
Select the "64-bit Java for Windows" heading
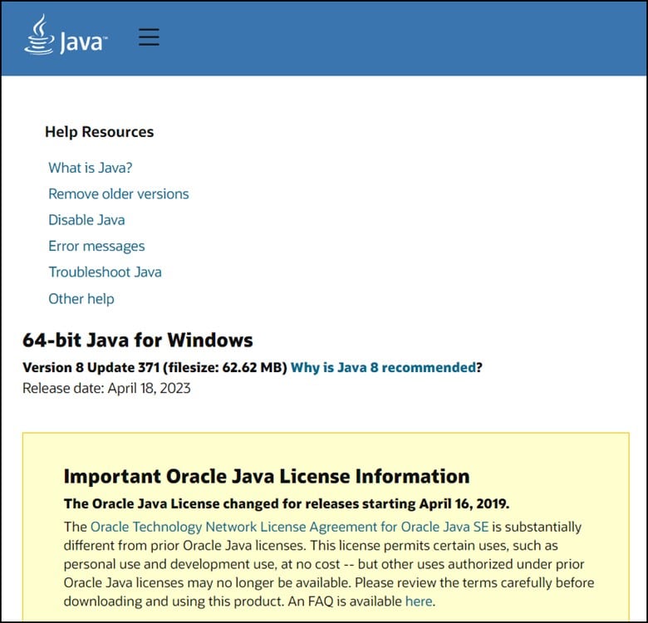click(x=138, y=340)
